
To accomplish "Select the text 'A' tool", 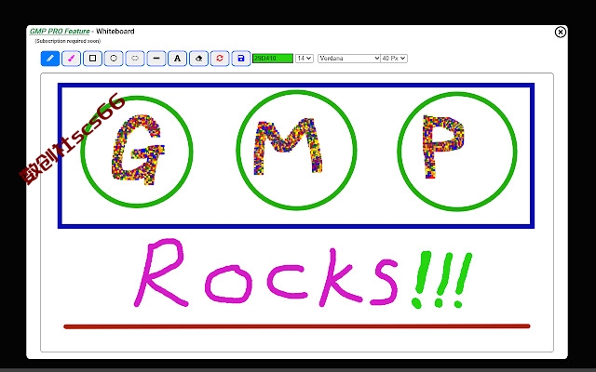I will [177, 59].
